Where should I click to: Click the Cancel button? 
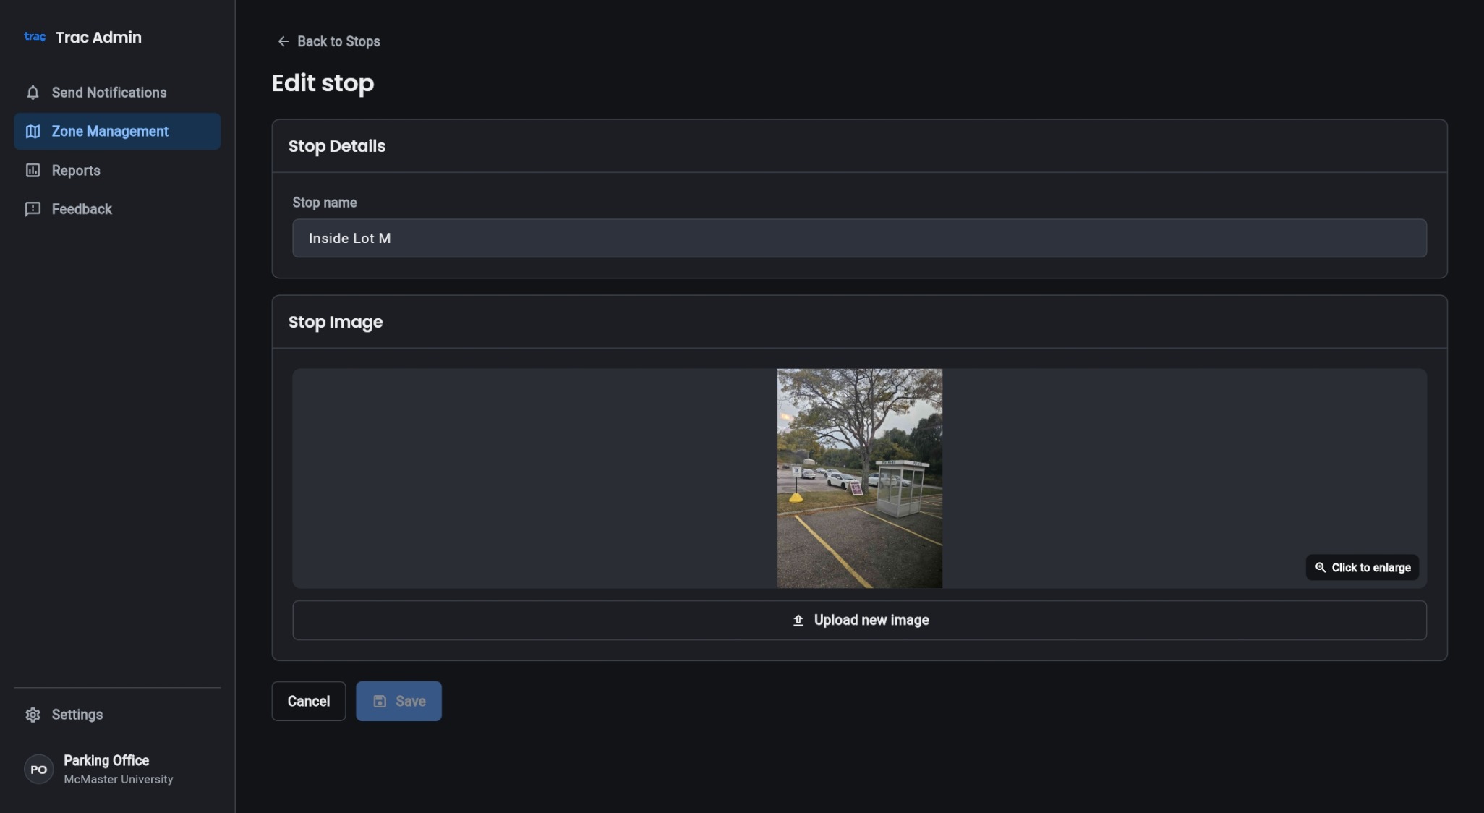click(309, 702)
